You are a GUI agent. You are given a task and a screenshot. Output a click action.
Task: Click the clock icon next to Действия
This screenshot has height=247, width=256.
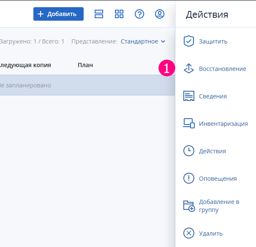[x=189, y=151]
